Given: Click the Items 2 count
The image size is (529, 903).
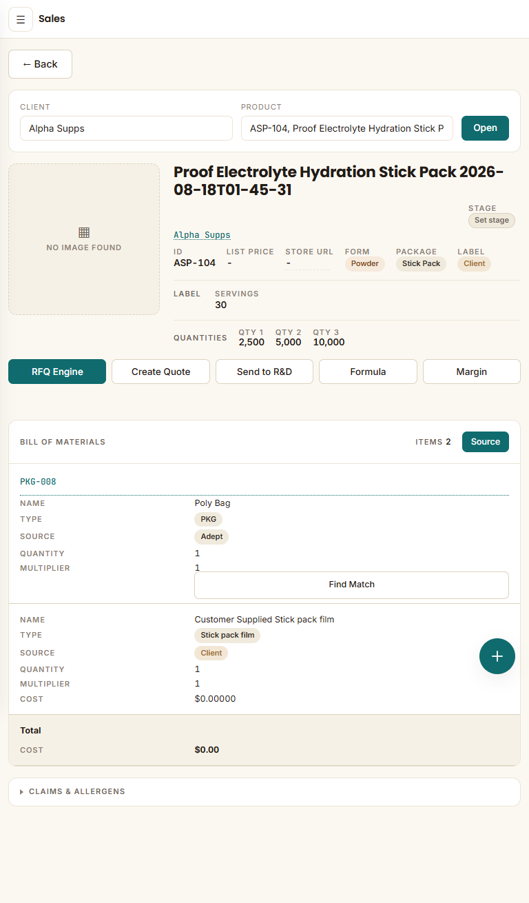Looking at the screenshot, I should pos(433,442).
